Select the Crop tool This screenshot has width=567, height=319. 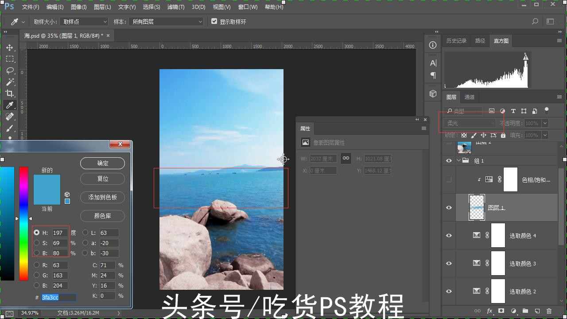coord(10,93)
